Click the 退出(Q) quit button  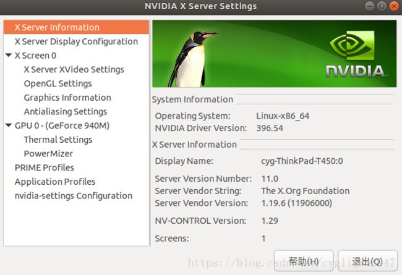tap(367, 261)
